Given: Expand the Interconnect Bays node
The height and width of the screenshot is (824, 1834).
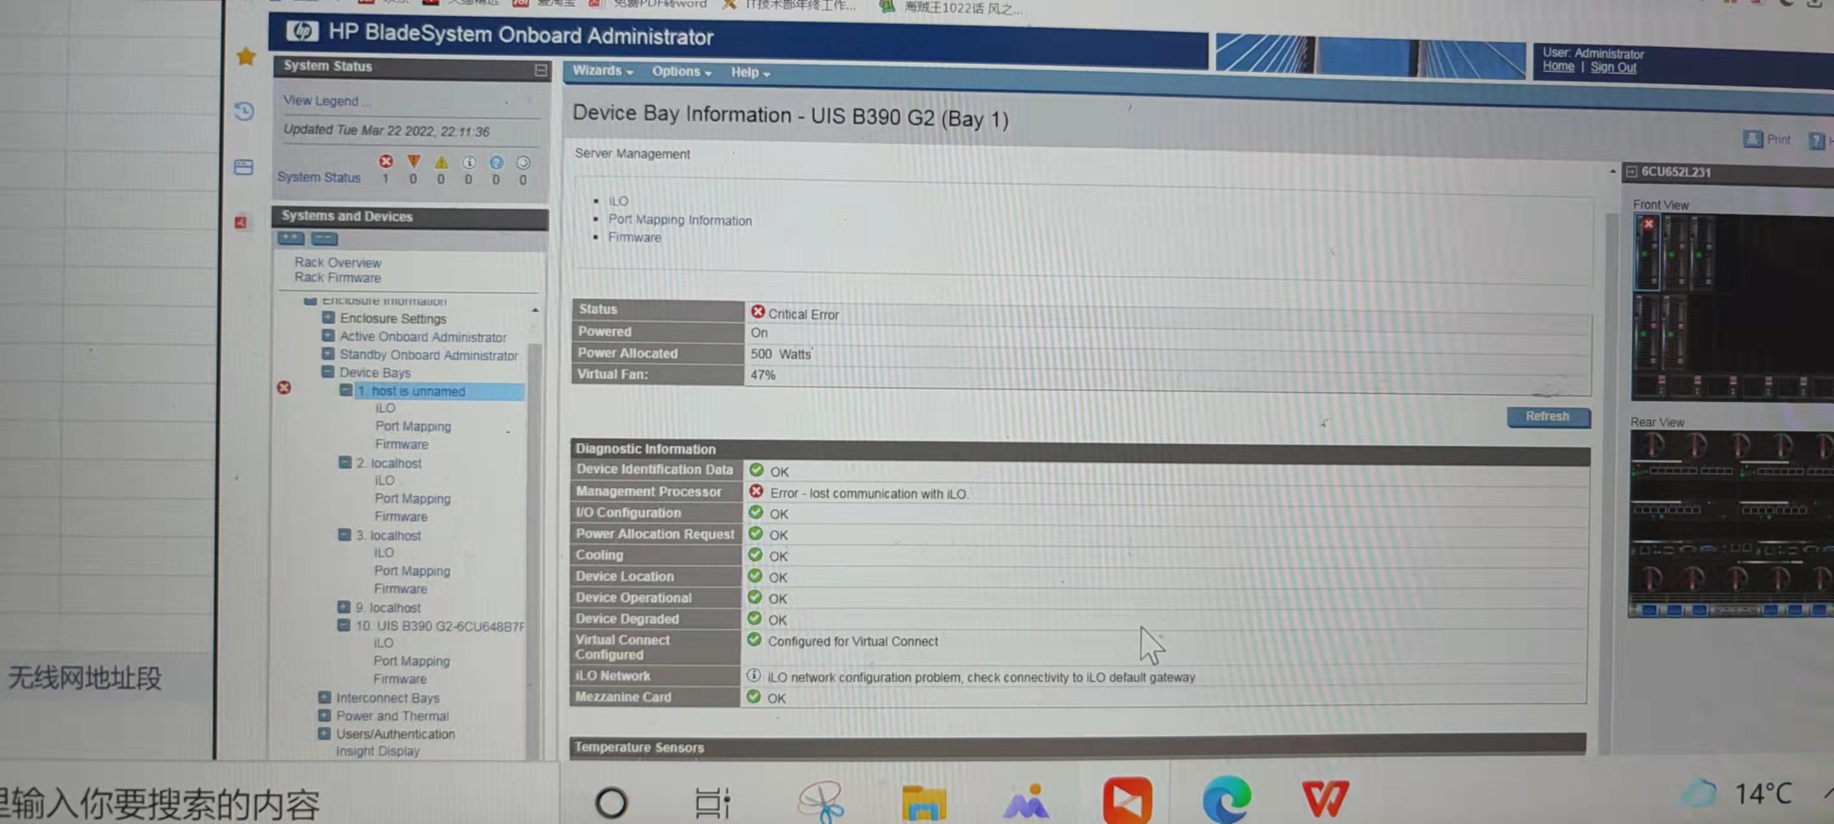Looking at the screenshot, I should pos(324,697).
